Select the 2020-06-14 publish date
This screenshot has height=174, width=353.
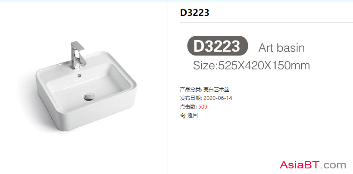tap(218, 98)
